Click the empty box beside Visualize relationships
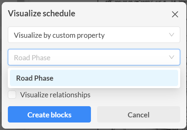The height and width of the screenshot is (130, 187). pos(12,95)
